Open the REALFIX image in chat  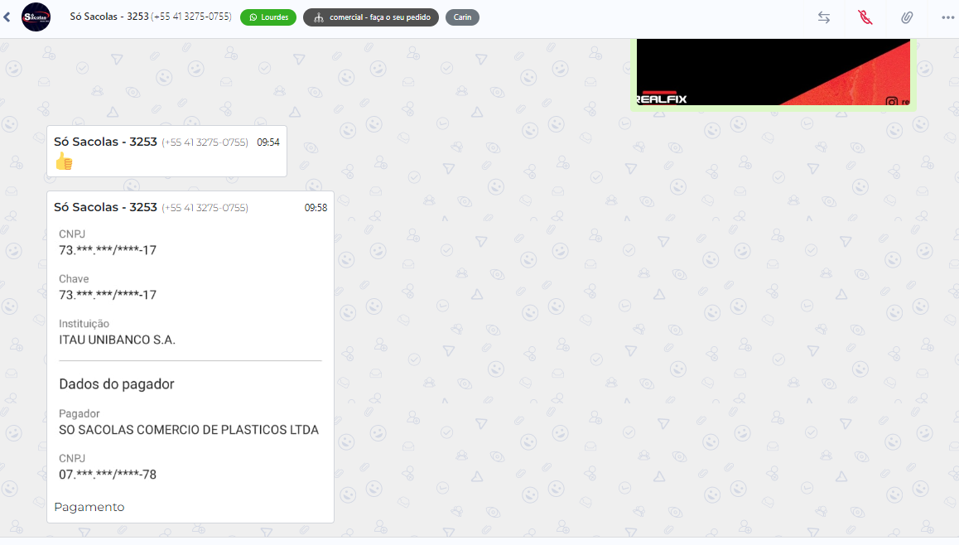[x=772, y=72]
